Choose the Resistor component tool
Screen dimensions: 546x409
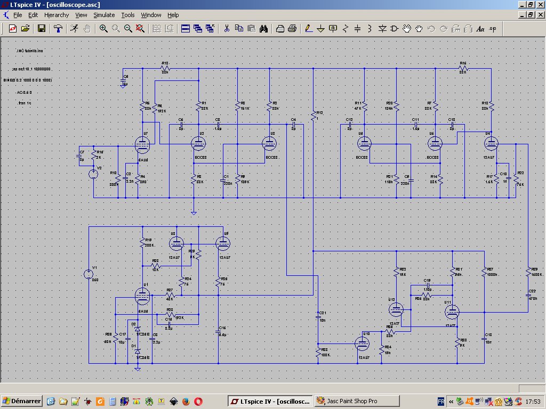tap(345, 29)
